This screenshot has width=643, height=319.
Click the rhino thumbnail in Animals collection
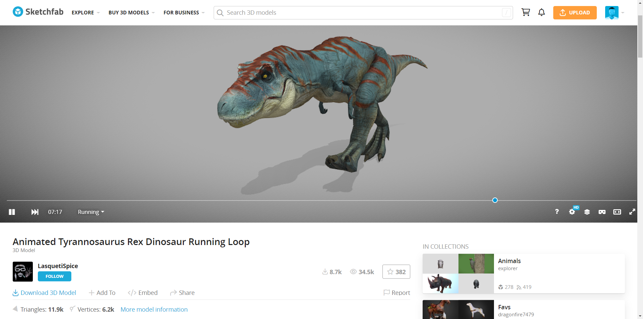(x=440, y=284)
